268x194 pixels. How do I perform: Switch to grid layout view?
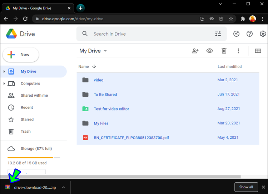tap(258, 51)
